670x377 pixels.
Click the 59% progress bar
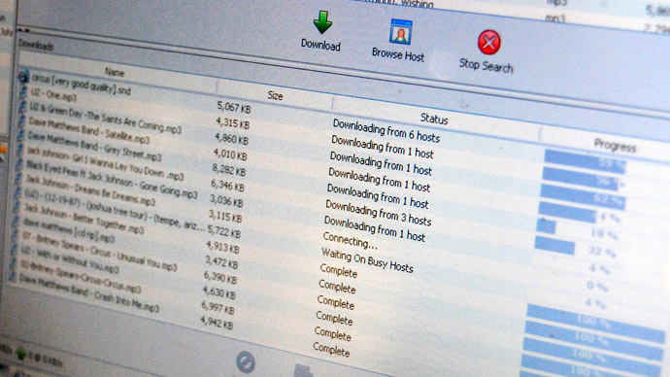585,161
